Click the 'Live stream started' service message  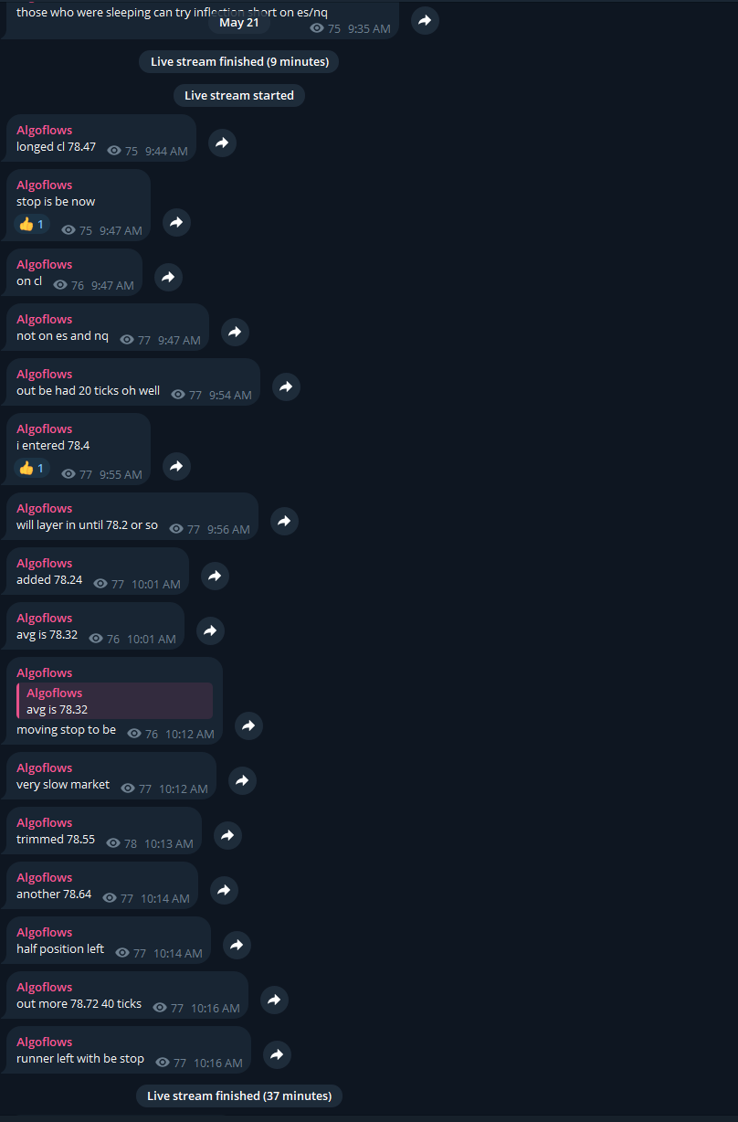tap(239, 95)
